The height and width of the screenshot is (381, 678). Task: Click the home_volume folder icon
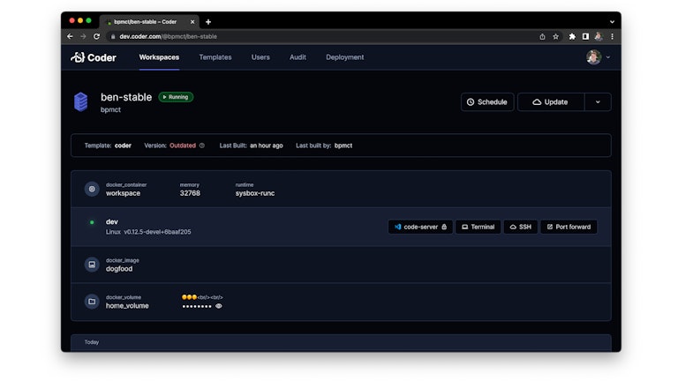click(x=92, y=302)
